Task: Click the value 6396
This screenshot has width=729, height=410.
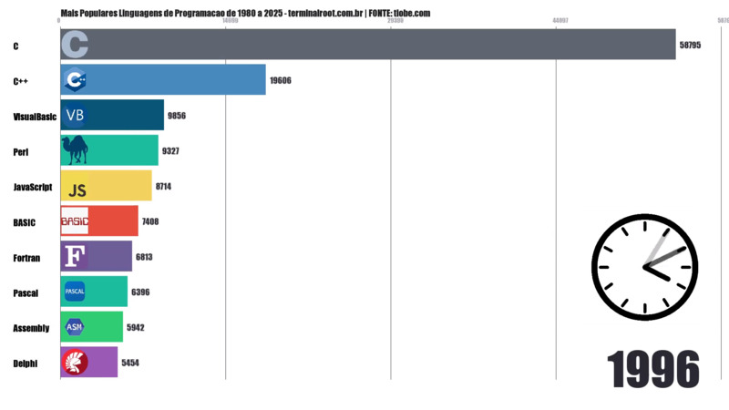Action: [140, 292]
